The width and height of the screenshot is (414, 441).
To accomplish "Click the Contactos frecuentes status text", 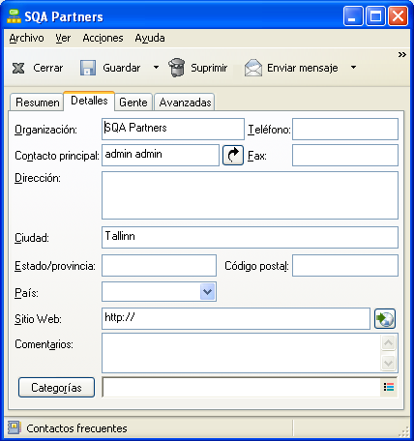I will (76, 428).
